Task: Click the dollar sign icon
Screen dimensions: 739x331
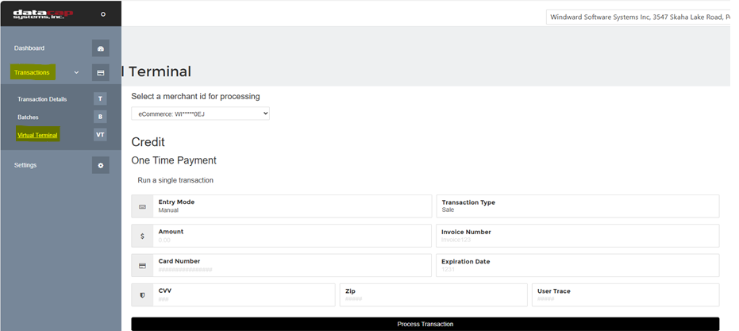Action: coord(142,236)
